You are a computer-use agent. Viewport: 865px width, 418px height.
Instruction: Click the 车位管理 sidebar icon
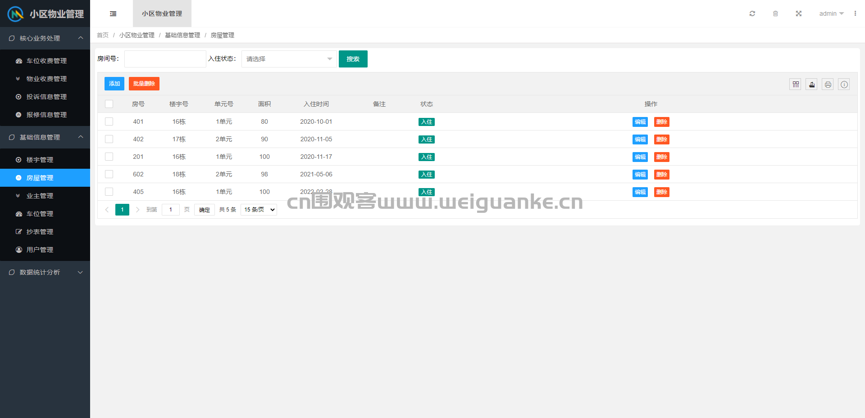point(18,214)
